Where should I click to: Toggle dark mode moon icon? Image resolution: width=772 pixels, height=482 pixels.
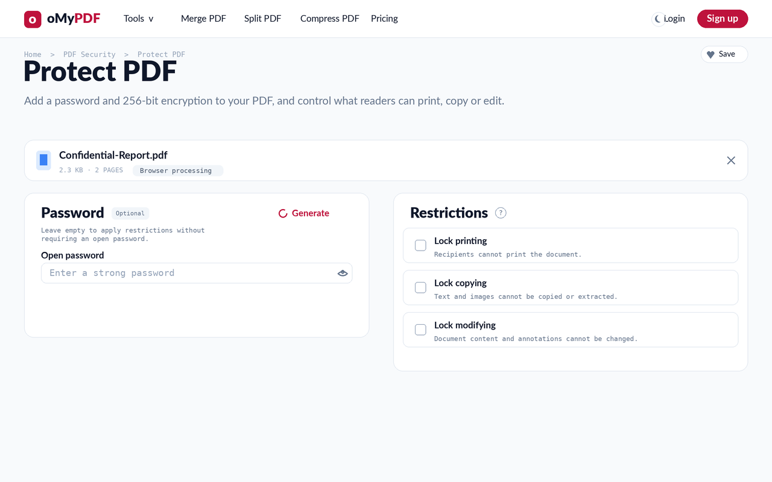pyautogui.click(x=659, y=19)
